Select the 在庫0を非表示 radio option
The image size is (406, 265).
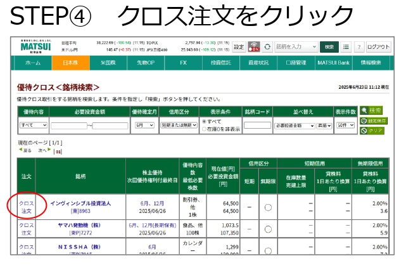205,129
